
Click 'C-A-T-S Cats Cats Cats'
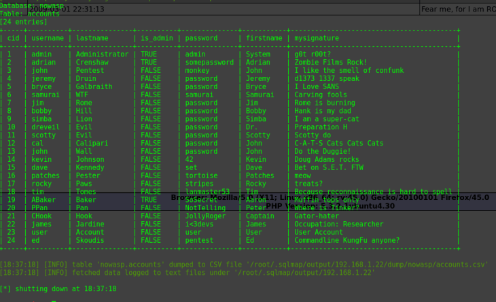click(x=339, y=143)
